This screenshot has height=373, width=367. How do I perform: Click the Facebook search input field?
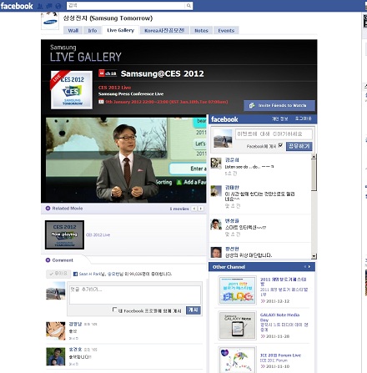click(x=127, y=6)
